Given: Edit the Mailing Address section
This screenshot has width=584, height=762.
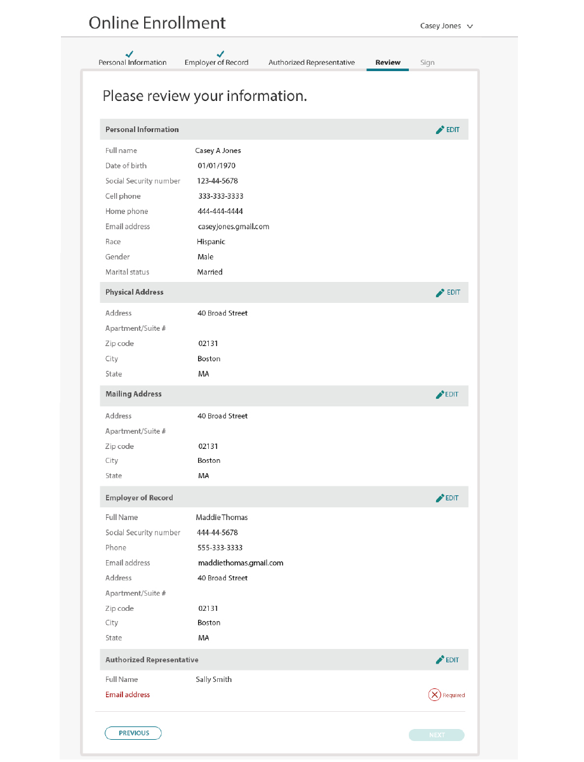Looking at the screenshot, I should coord(447,394).
